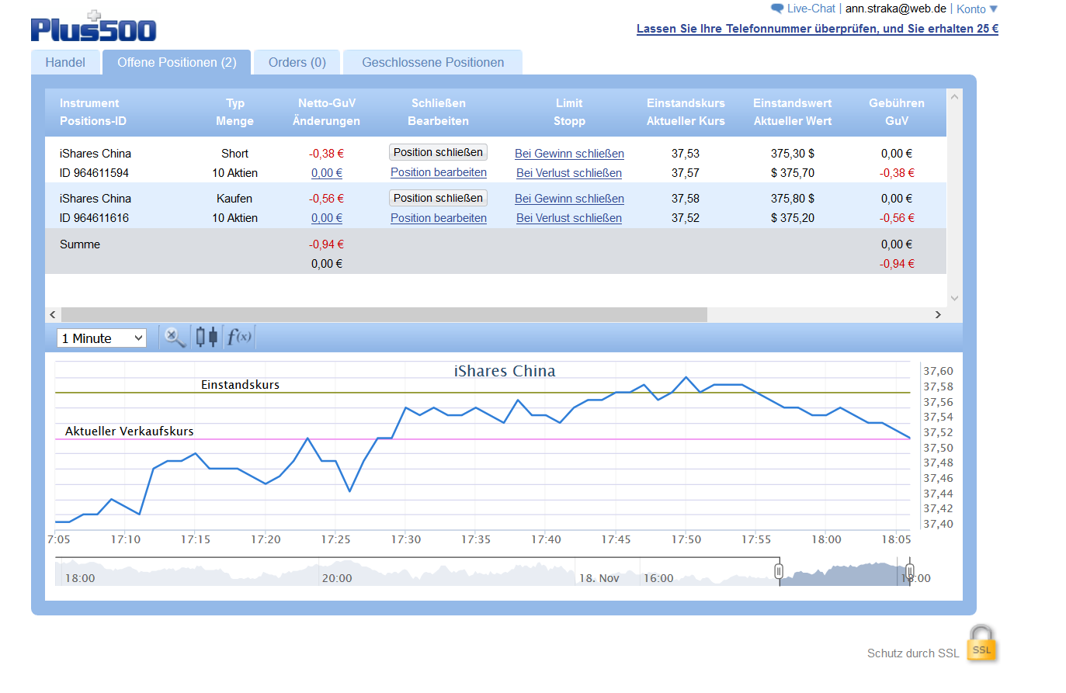Edit the Short iShares China position
1066x693 pixels.
pos(439,172)
